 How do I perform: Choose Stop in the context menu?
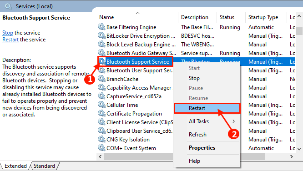click(x=194, y=78)
